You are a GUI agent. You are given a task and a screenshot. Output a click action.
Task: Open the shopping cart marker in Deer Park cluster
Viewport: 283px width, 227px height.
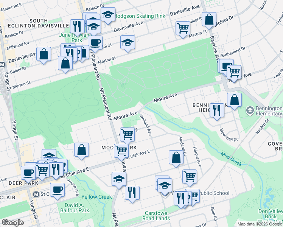pyautogui.click(x=42, y=171)
